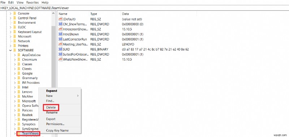Click the Grammarly key folder icon
289x137 pixels.
[19, 78]
